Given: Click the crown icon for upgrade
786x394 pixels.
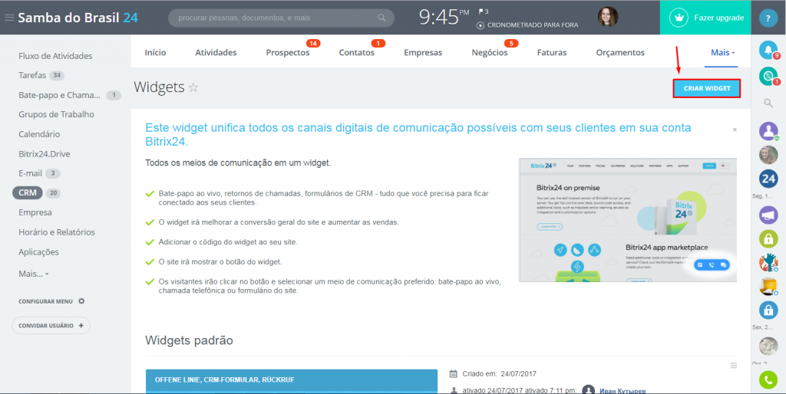Looking at the screenshot, I should pyautogui.click(x=679, y=18).
